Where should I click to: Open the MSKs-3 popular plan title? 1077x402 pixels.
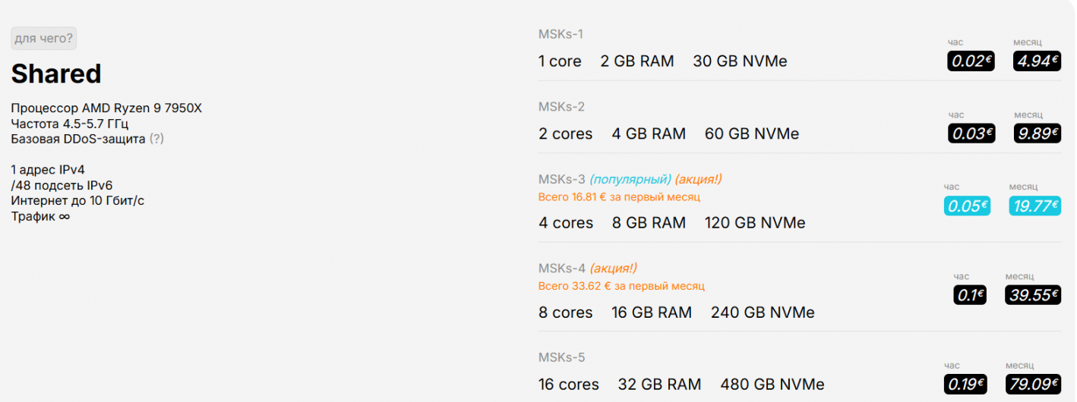point(562,180)
